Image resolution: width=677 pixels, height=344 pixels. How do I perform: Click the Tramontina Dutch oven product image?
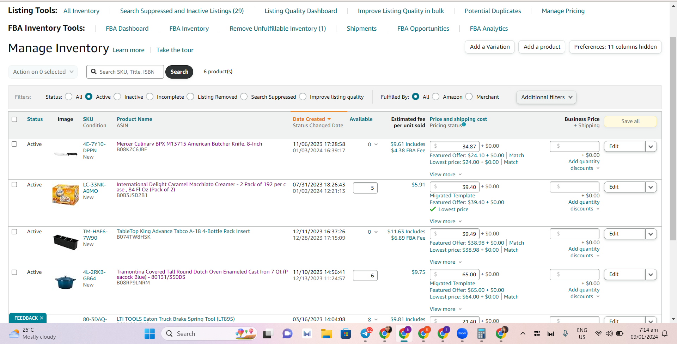[x=66, y=282]
